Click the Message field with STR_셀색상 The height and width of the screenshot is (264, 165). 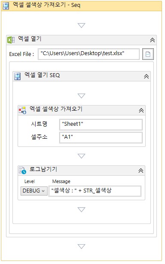coord(95,191)
